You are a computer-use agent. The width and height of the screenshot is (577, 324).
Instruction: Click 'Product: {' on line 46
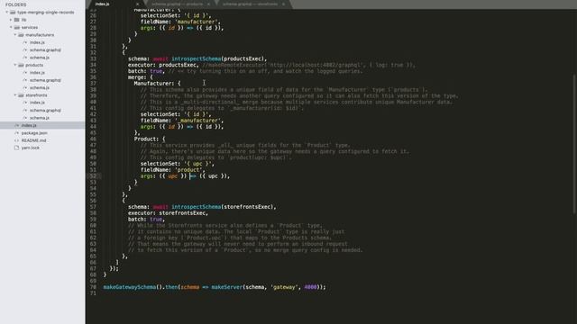pos(150,139)
